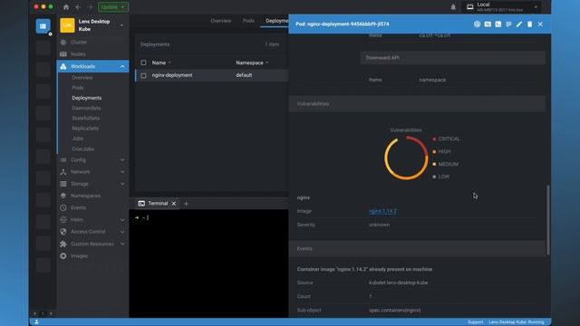Open Jobs under Workloads
Viewport: 580px width, 326px height.
click(78, 139)
